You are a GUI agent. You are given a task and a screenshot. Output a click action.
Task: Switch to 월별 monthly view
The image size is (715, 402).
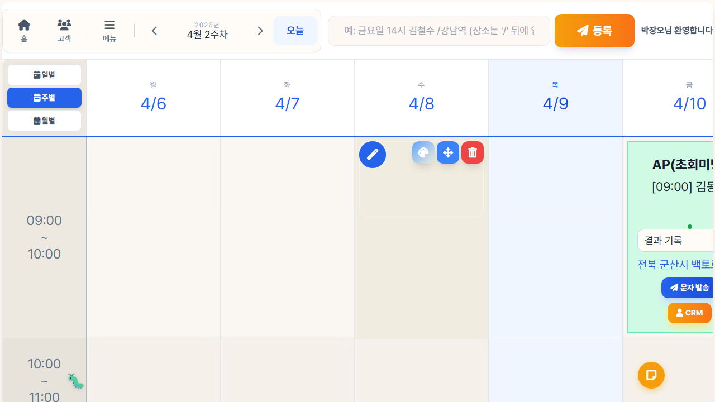[x=44, y=121]
